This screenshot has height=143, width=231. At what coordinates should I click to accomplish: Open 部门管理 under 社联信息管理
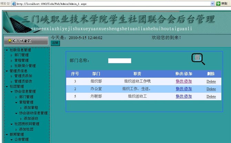(x=21, y=55)
